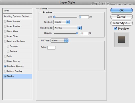
Task: Enable the Inner Shadow checkbox
Action: (5, 26)
